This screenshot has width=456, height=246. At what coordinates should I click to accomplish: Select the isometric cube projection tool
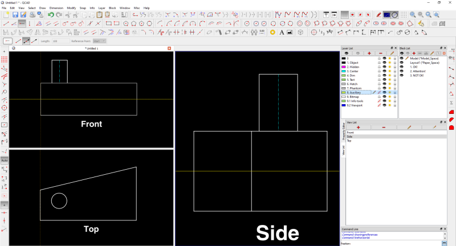[x=300, y=32]
